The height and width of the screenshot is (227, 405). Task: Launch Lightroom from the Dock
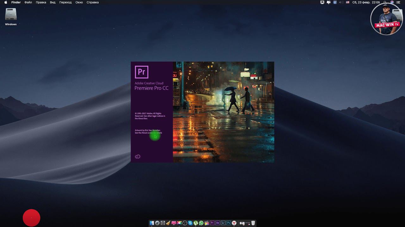pyautogui.click(x=223, y=223)
